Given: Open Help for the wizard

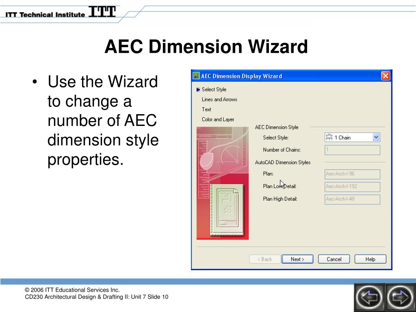Looking at the screenshot, I should pos(370,259).
